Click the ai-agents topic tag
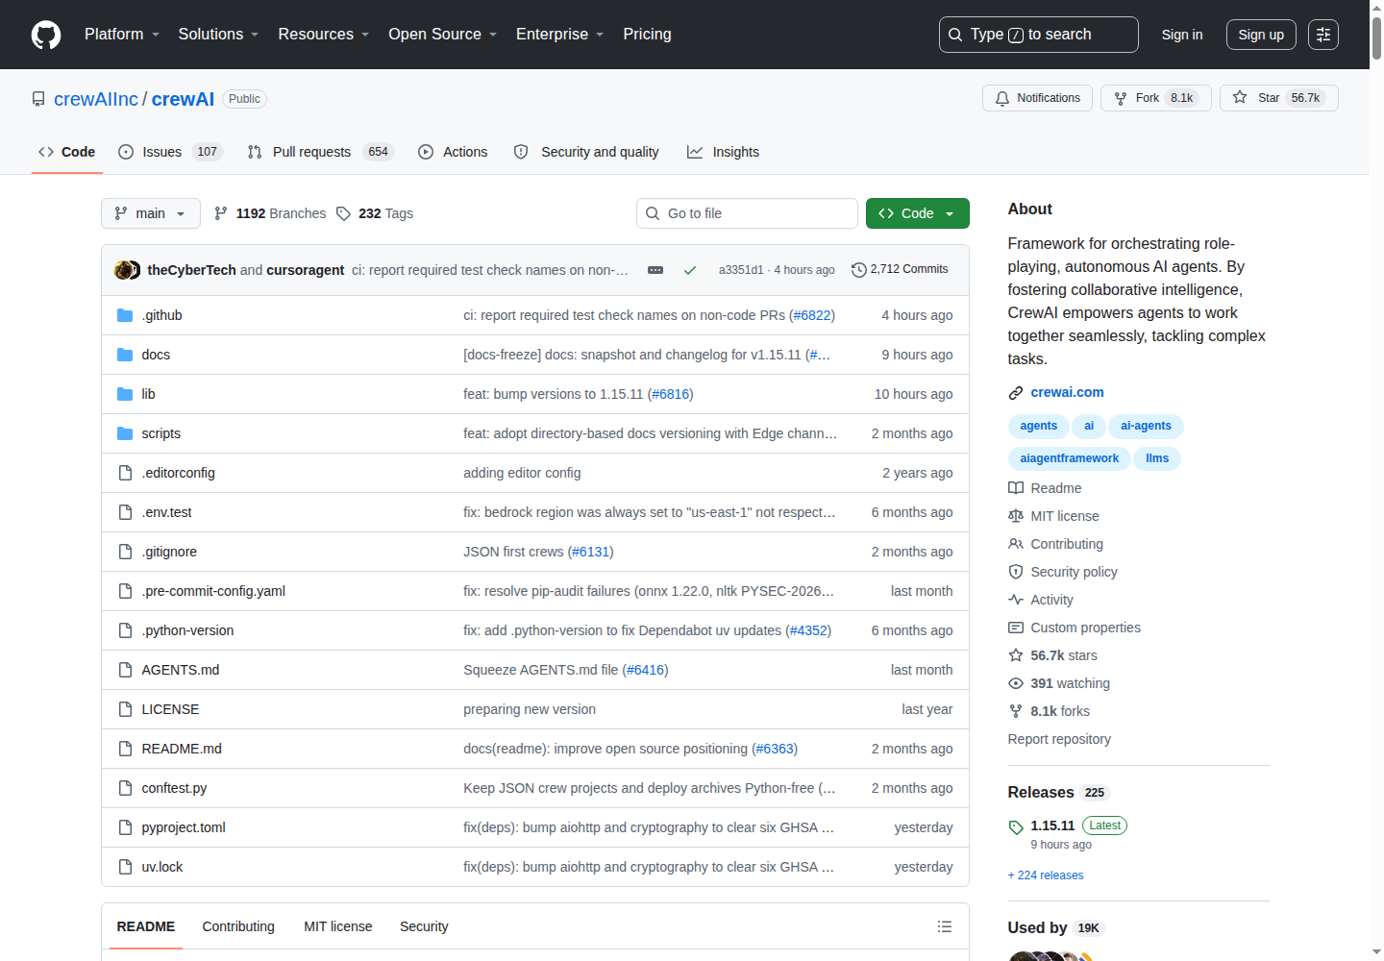The width and height of the screenshot is (1384, 961). [x=1146, y=426]
